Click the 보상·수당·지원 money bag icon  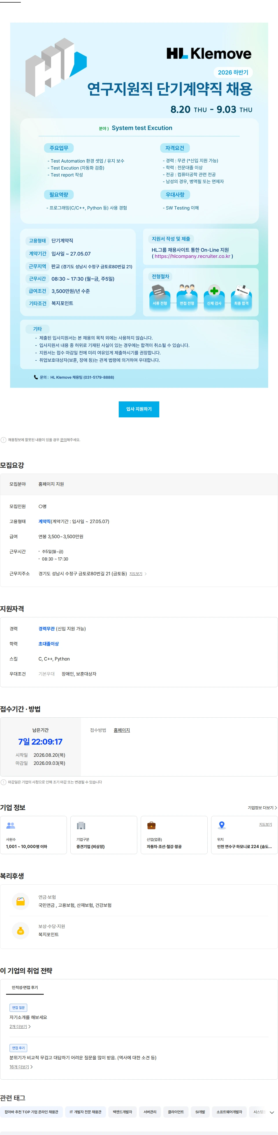click(x=20, y=930)
